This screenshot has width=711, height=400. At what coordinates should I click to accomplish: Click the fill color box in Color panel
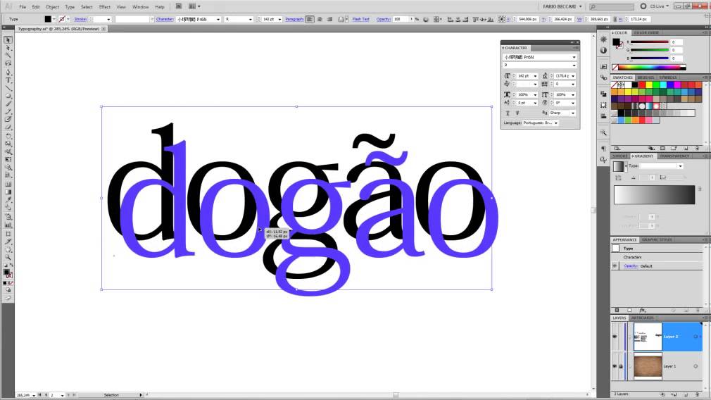(616, 42)
